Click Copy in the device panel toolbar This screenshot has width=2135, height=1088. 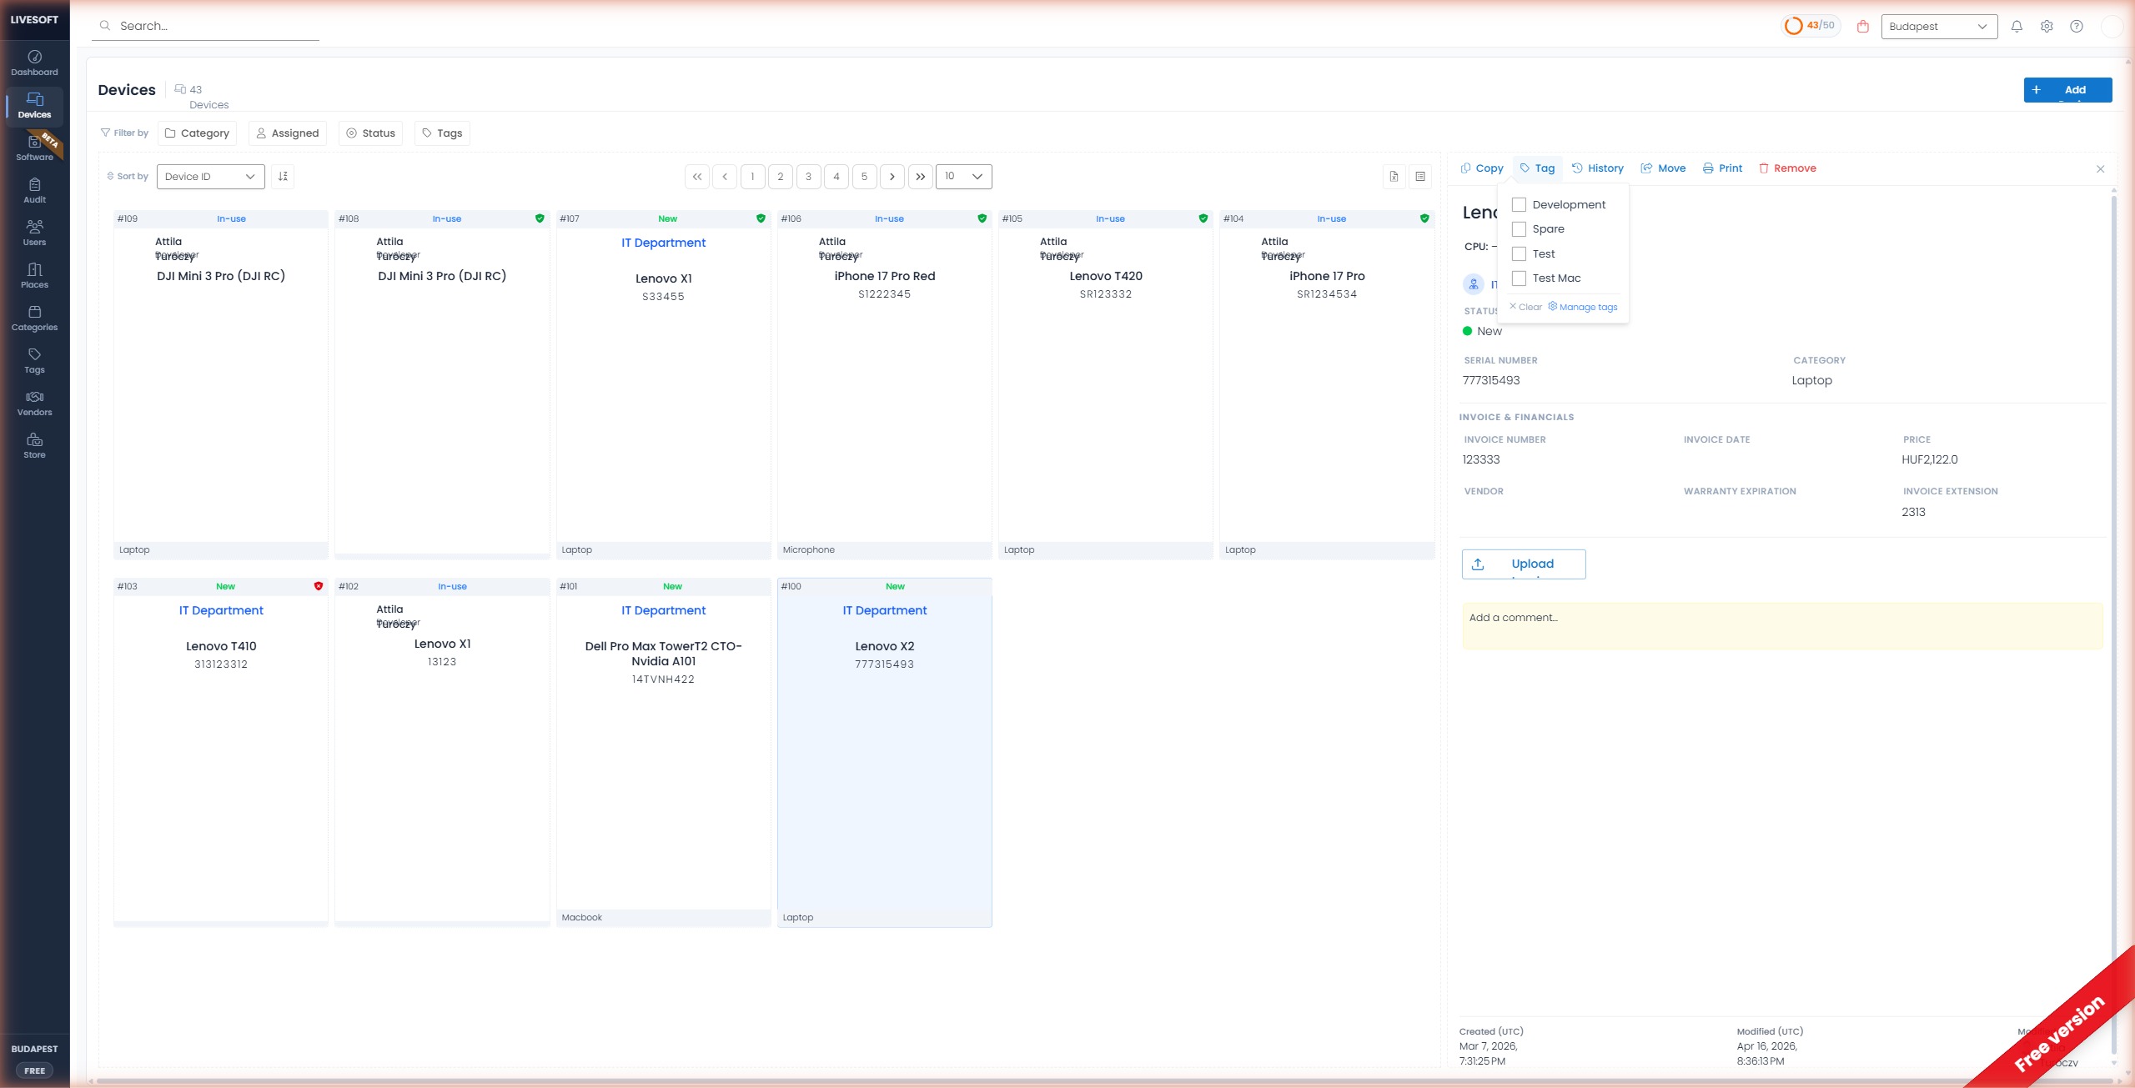(1482, 168)
